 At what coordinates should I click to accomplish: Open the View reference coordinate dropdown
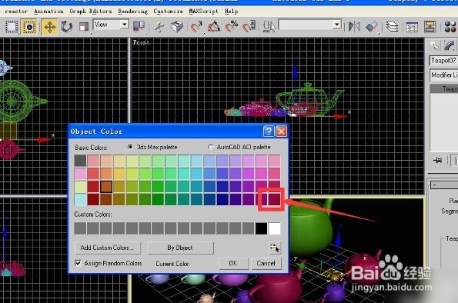pyautogui.click(x=111, y=25)
